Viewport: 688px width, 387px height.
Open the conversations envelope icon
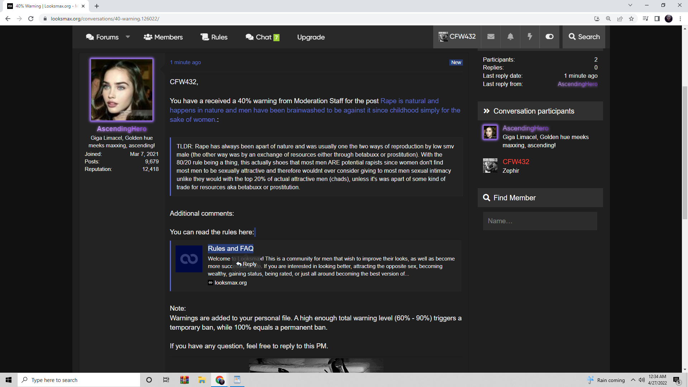[x=491, y=37]
